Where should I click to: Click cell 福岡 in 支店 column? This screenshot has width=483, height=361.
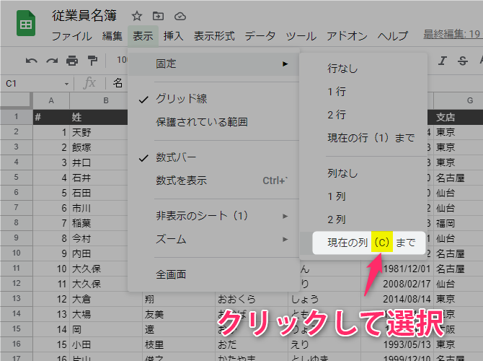458,223
